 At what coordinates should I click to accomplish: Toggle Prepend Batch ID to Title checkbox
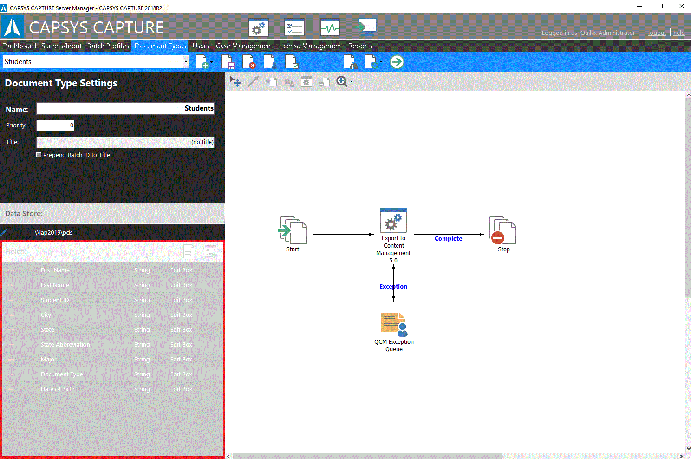(x=39, y=155)
